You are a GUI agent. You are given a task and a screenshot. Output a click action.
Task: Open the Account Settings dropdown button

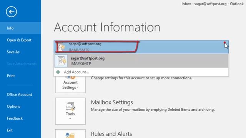70,84
